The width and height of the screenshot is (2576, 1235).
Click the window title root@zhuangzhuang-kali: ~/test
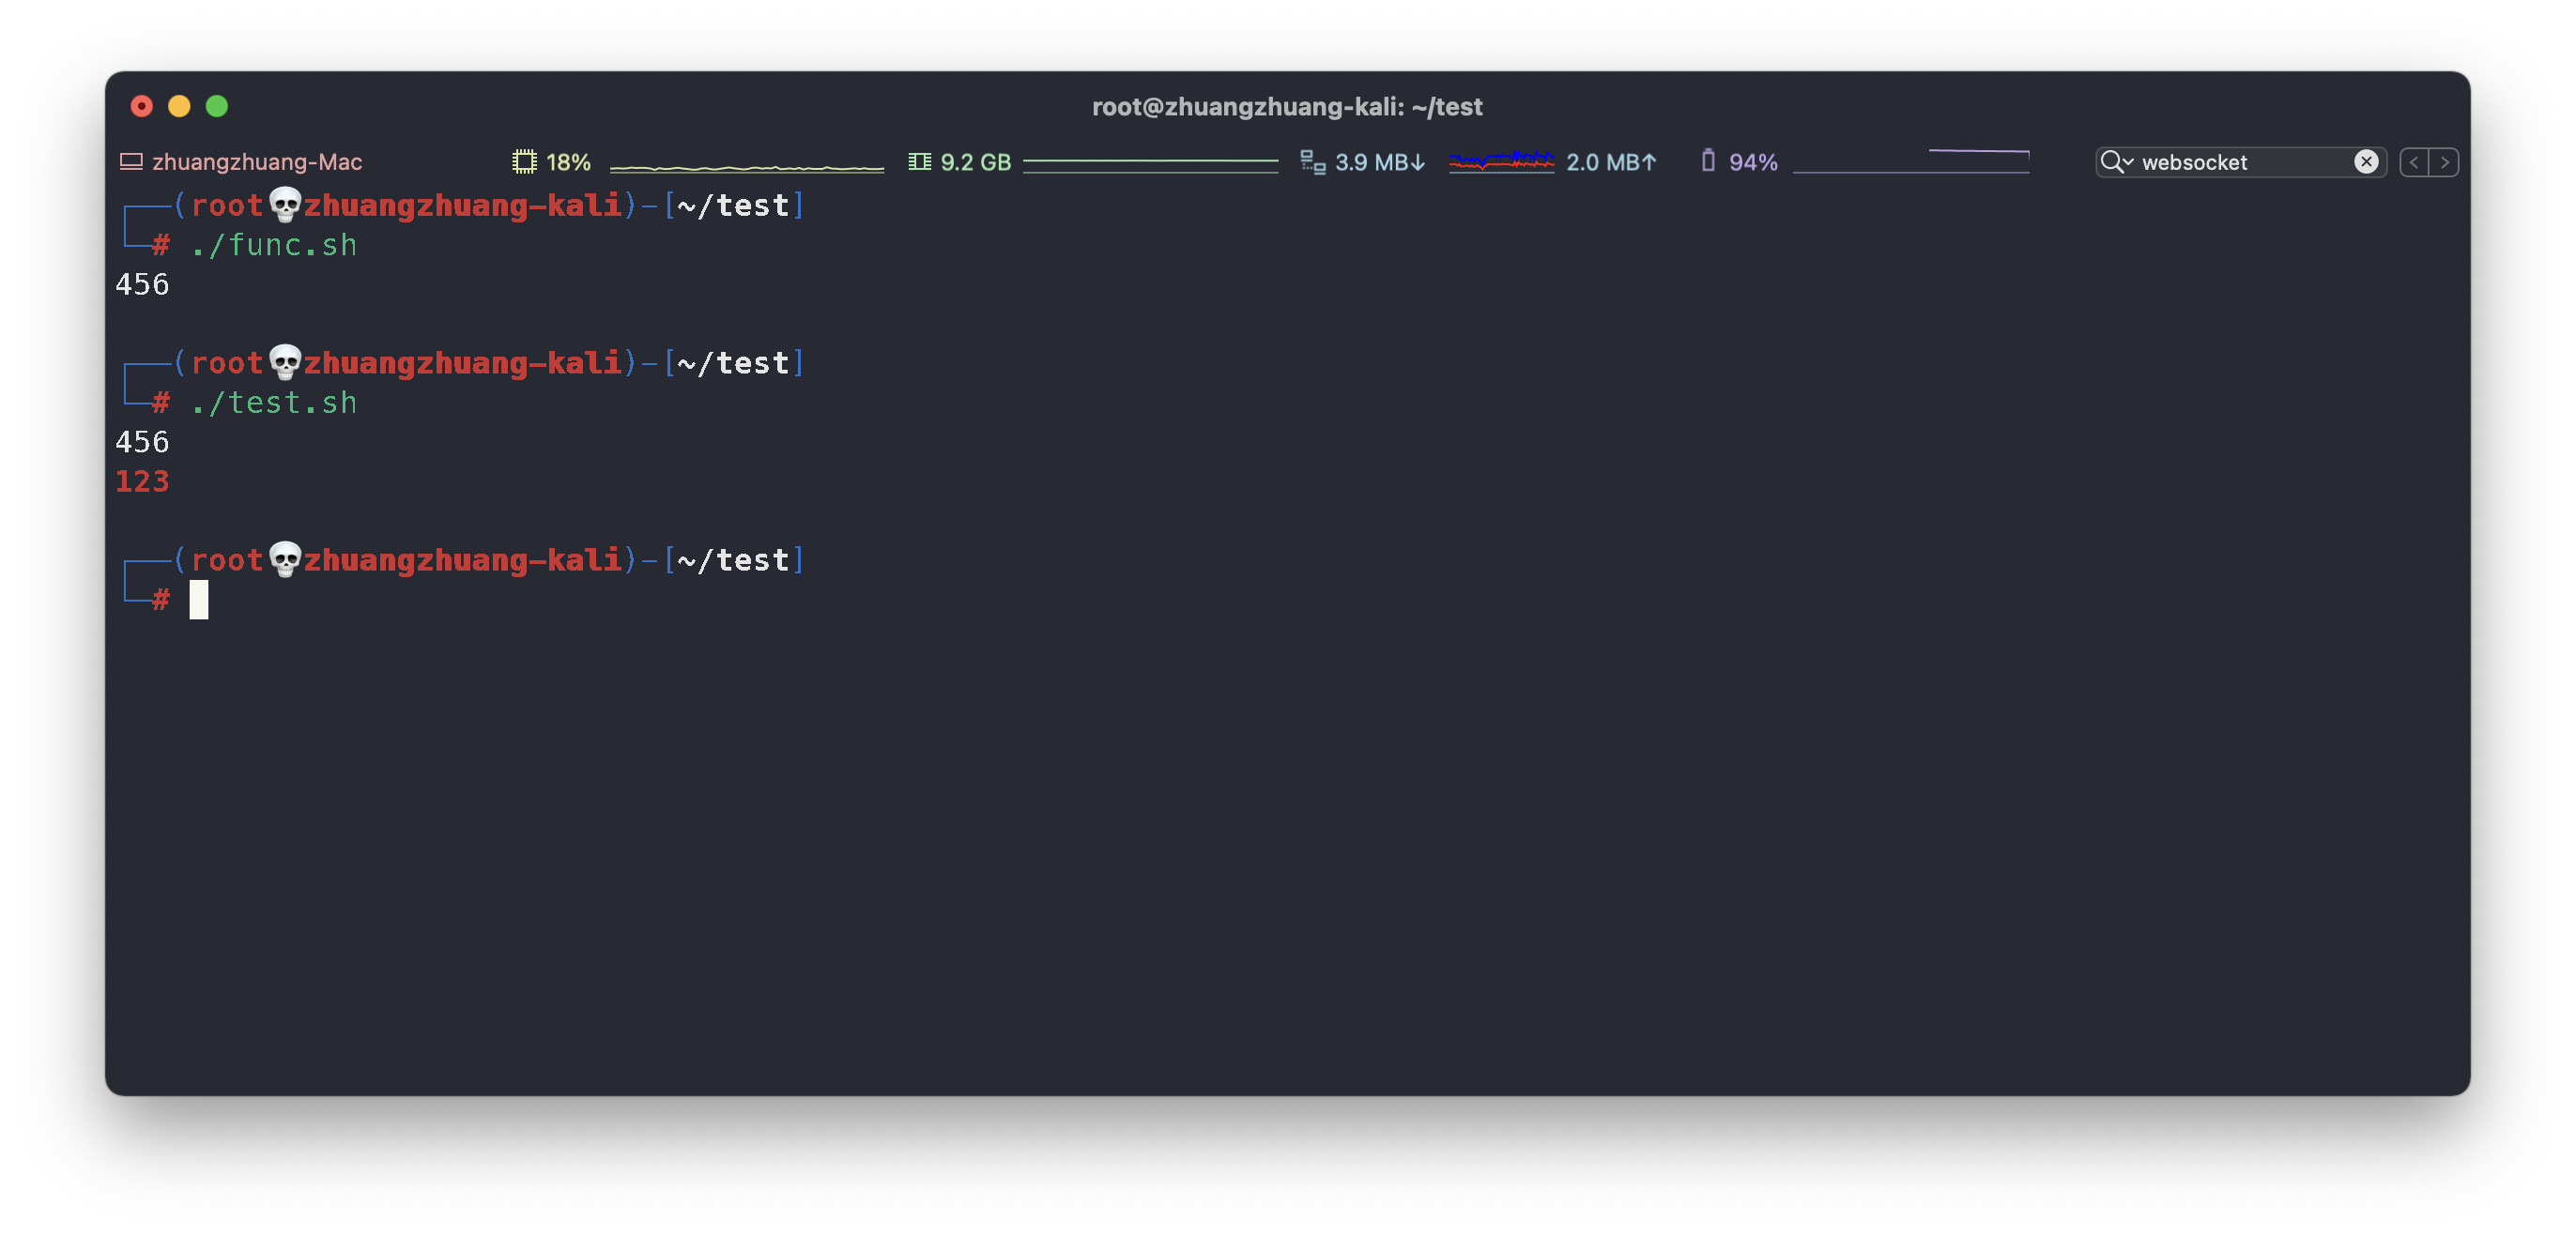1287,107
